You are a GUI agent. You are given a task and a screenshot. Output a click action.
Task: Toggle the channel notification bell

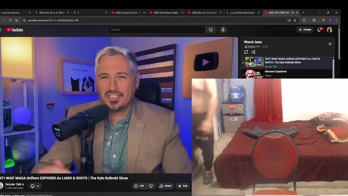click(32, 186)
